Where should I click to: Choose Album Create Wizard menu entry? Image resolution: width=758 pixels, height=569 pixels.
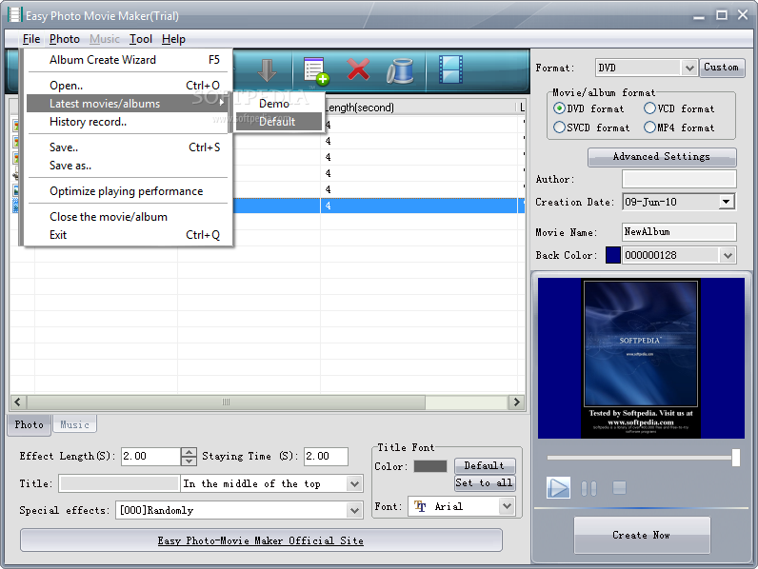(x=128, y=60)
